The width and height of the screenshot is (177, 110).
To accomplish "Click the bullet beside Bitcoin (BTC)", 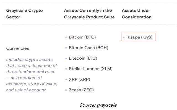I will point(66,37).
